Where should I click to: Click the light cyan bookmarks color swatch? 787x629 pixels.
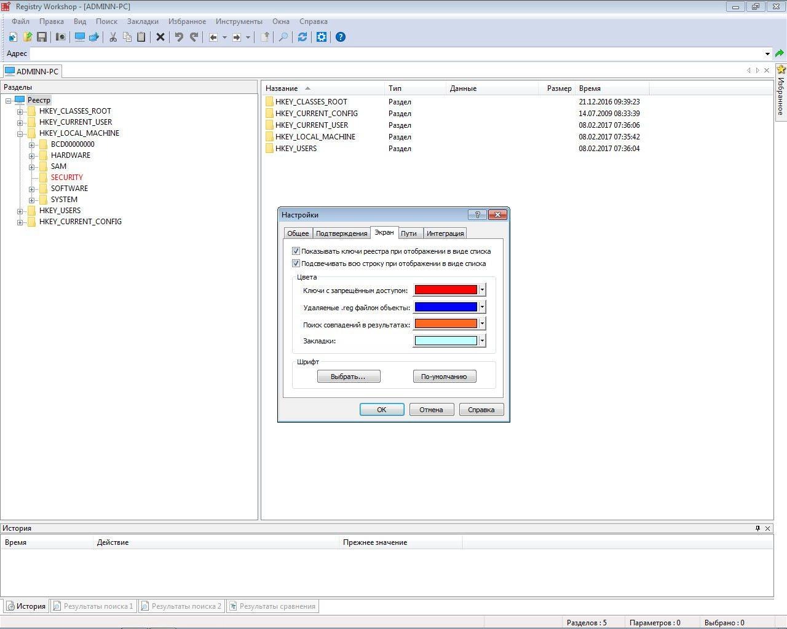(x=446, y=340)
